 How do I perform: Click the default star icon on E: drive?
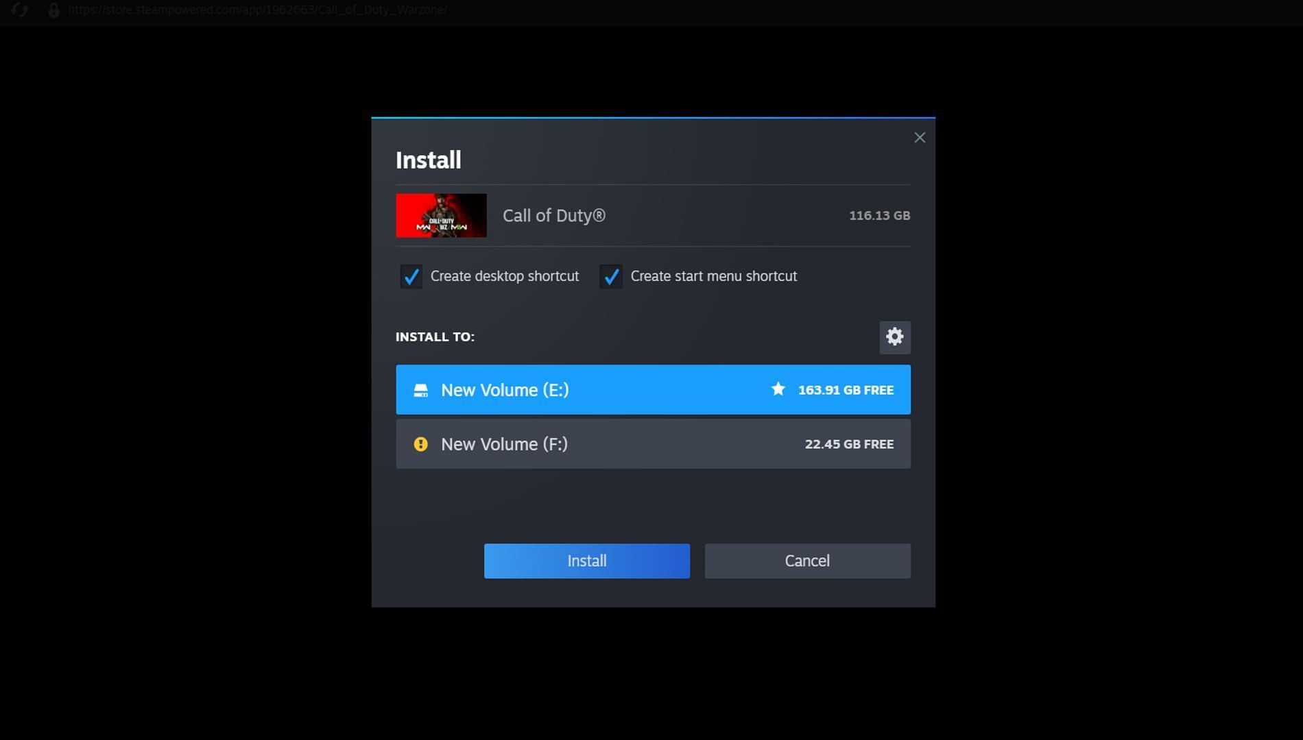point(778,389)
